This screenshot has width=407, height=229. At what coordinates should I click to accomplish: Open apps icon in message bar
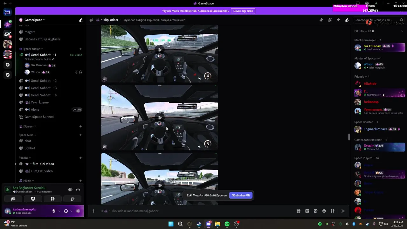pos(333,211)
